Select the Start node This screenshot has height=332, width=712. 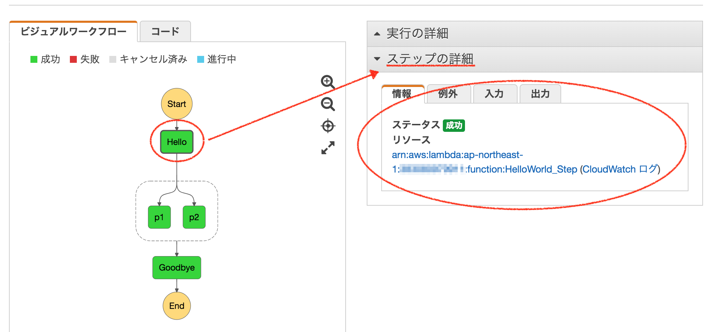[x=176, y=104]
